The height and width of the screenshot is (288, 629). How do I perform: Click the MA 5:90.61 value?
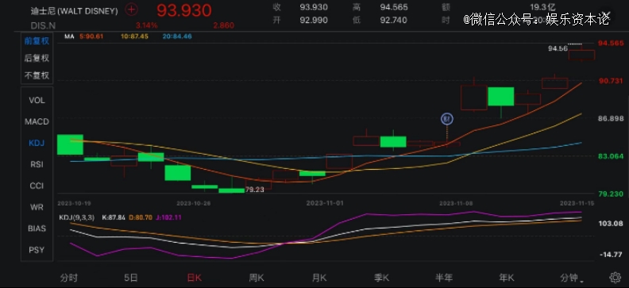(91, 36)
